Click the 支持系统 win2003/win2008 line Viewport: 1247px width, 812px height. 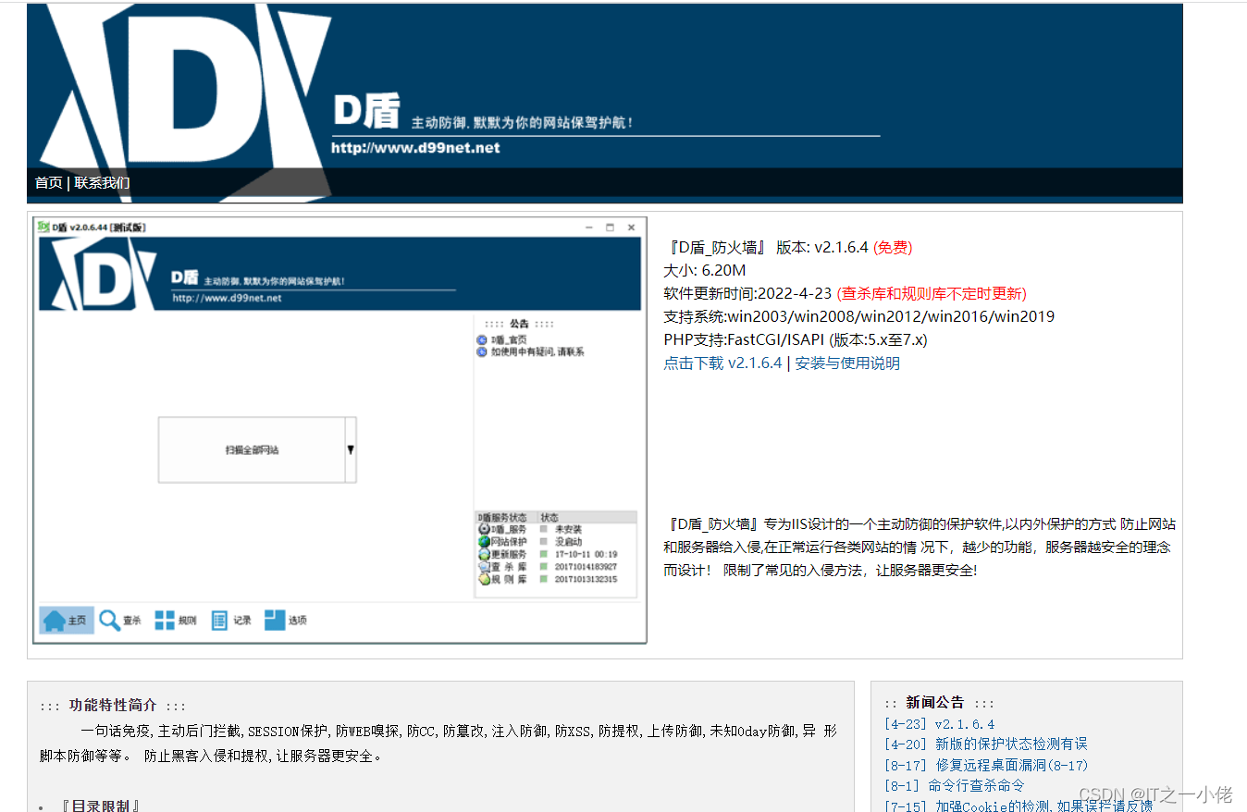point(858,316)
